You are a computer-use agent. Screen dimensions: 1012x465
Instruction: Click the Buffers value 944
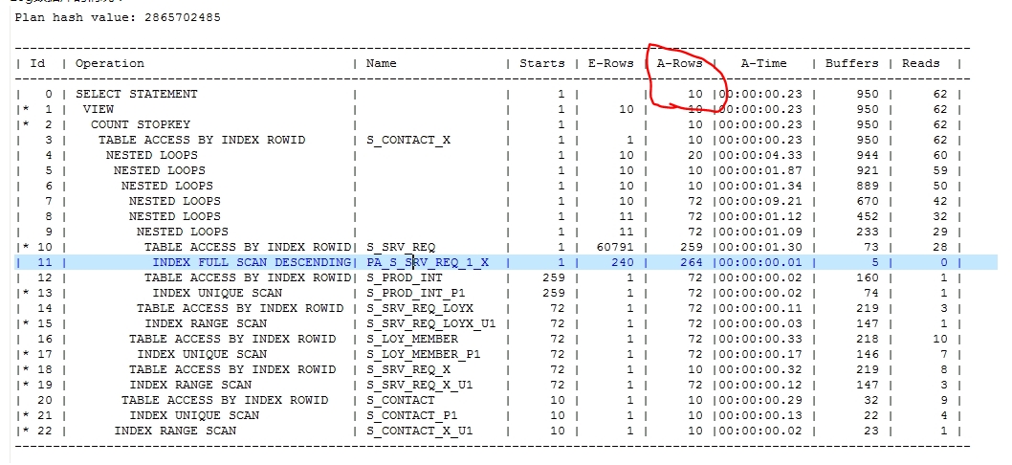pos(868,156)
